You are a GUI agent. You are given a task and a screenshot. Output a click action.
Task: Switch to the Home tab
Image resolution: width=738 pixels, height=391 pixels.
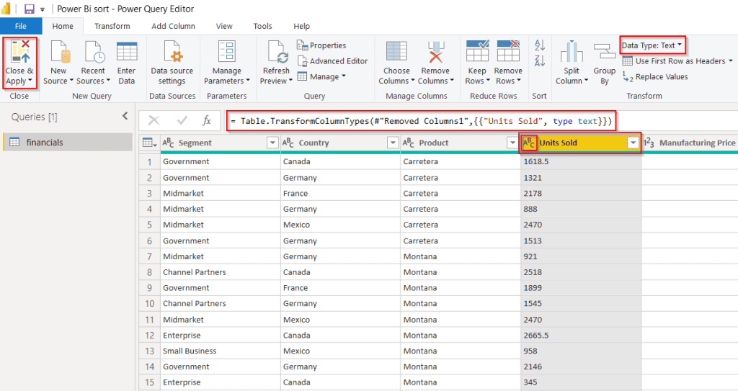[63, 26]
